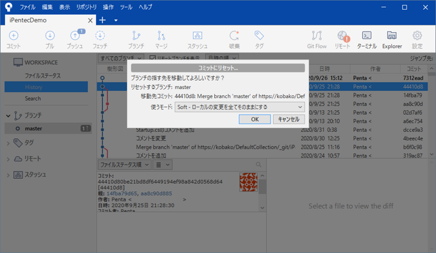Click the Stash (スタッシュ) toolbar icon

pos(197,35)
